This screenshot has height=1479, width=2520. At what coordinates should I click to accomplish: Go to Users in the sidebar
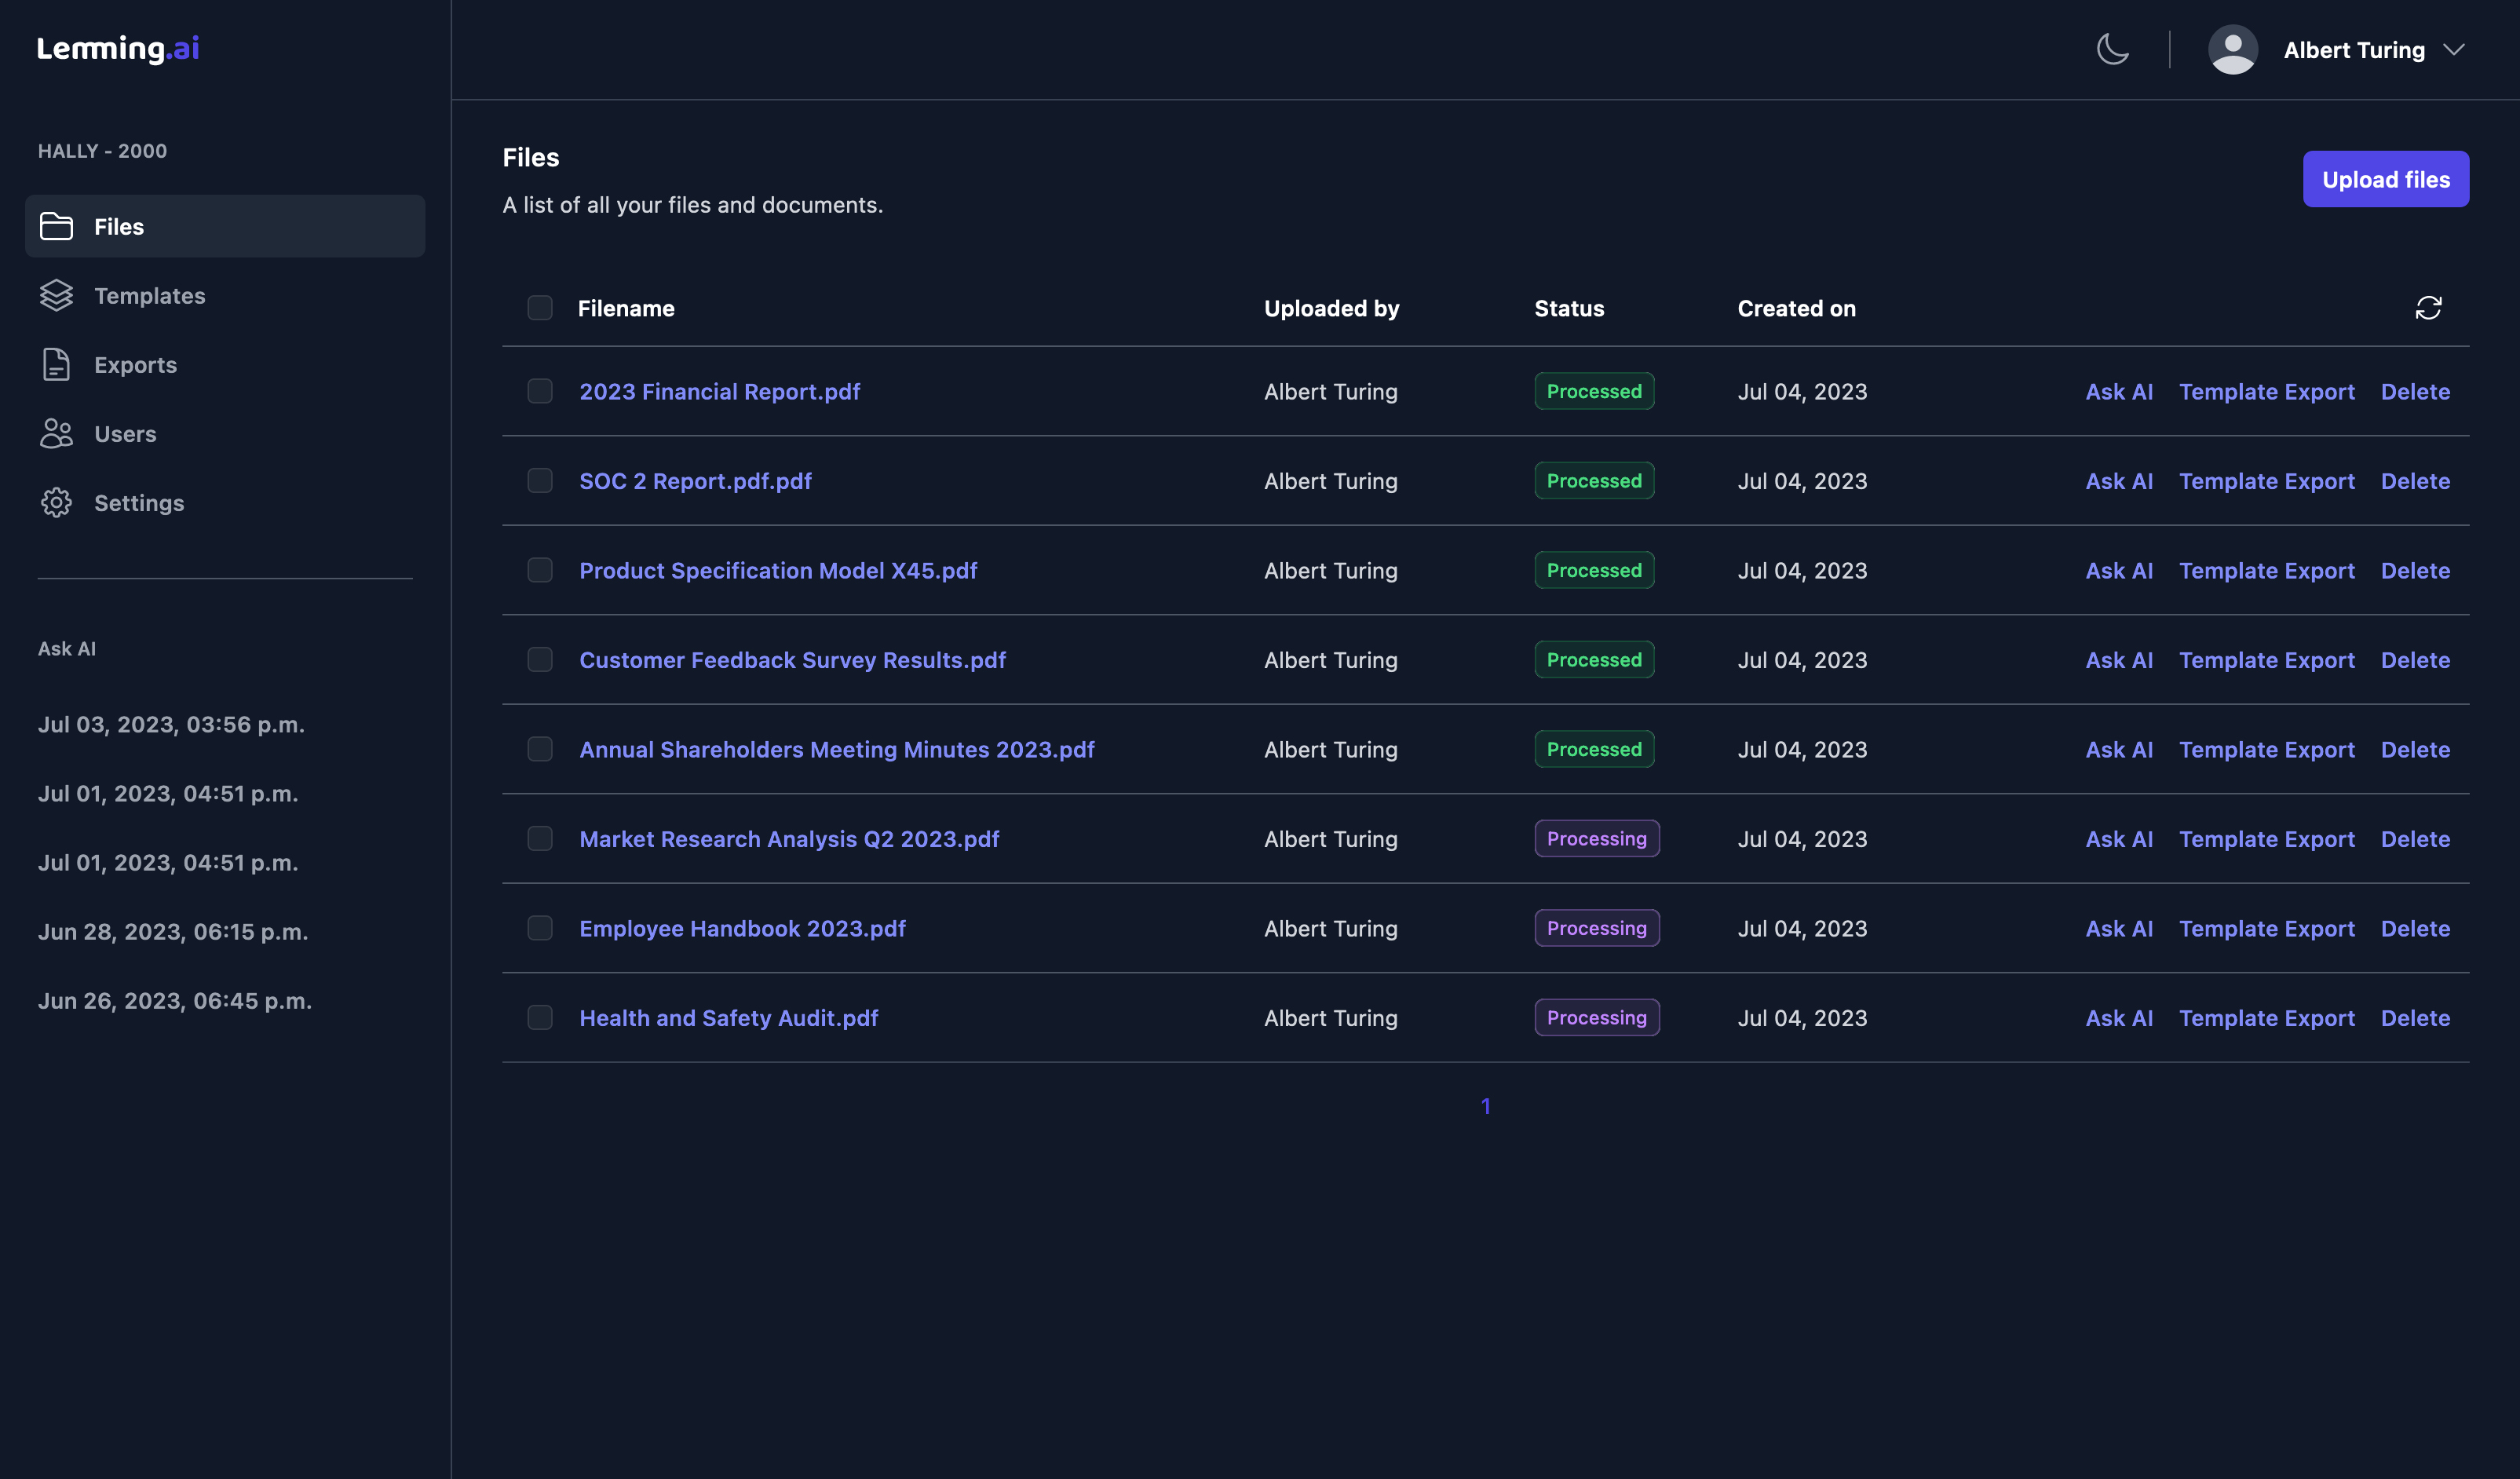pos(125,434)
